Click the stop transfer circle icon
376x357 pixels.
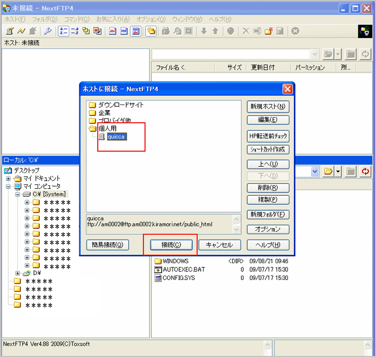pyautogui.click(x=295, y=31)
